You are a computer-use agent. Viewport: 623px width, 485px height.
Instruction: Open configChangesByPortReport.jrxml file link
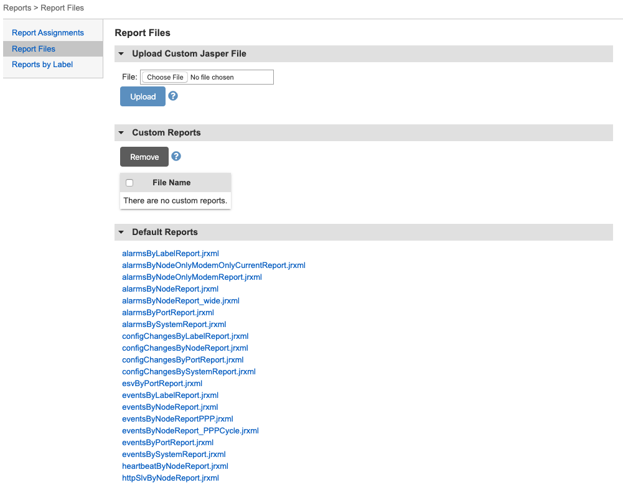183,359
